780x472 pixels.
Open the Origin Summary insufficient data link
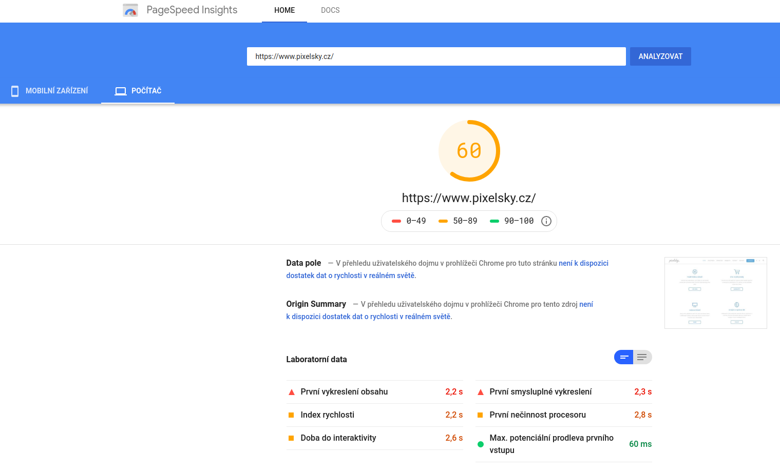point(440,310)
